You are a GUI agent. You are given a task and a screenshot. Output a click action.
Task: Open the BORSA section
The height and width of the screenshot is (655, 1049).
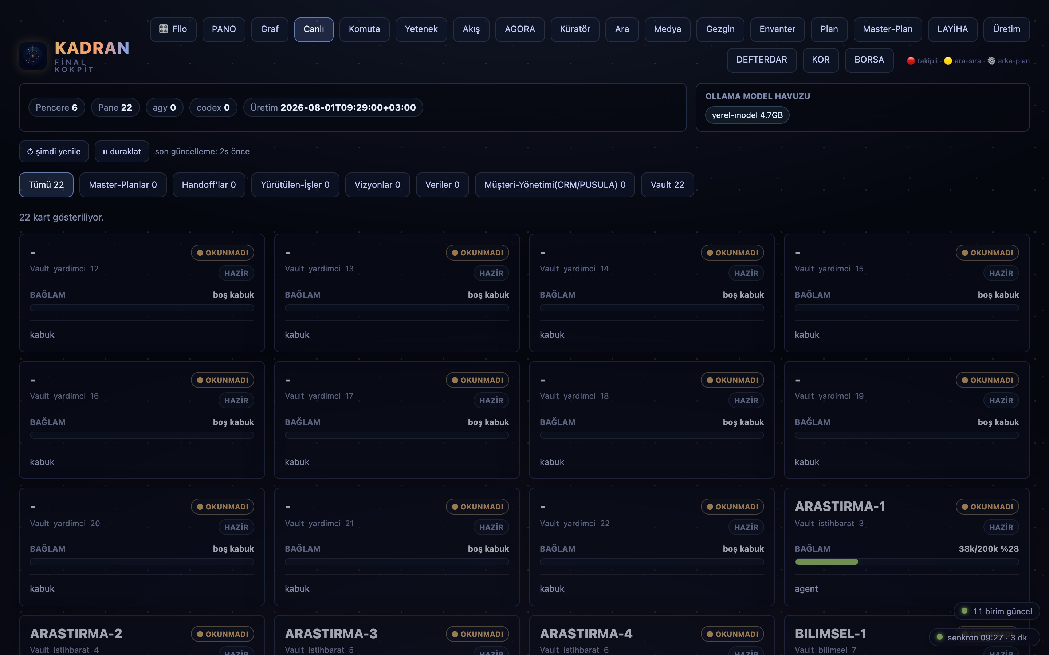869,60
